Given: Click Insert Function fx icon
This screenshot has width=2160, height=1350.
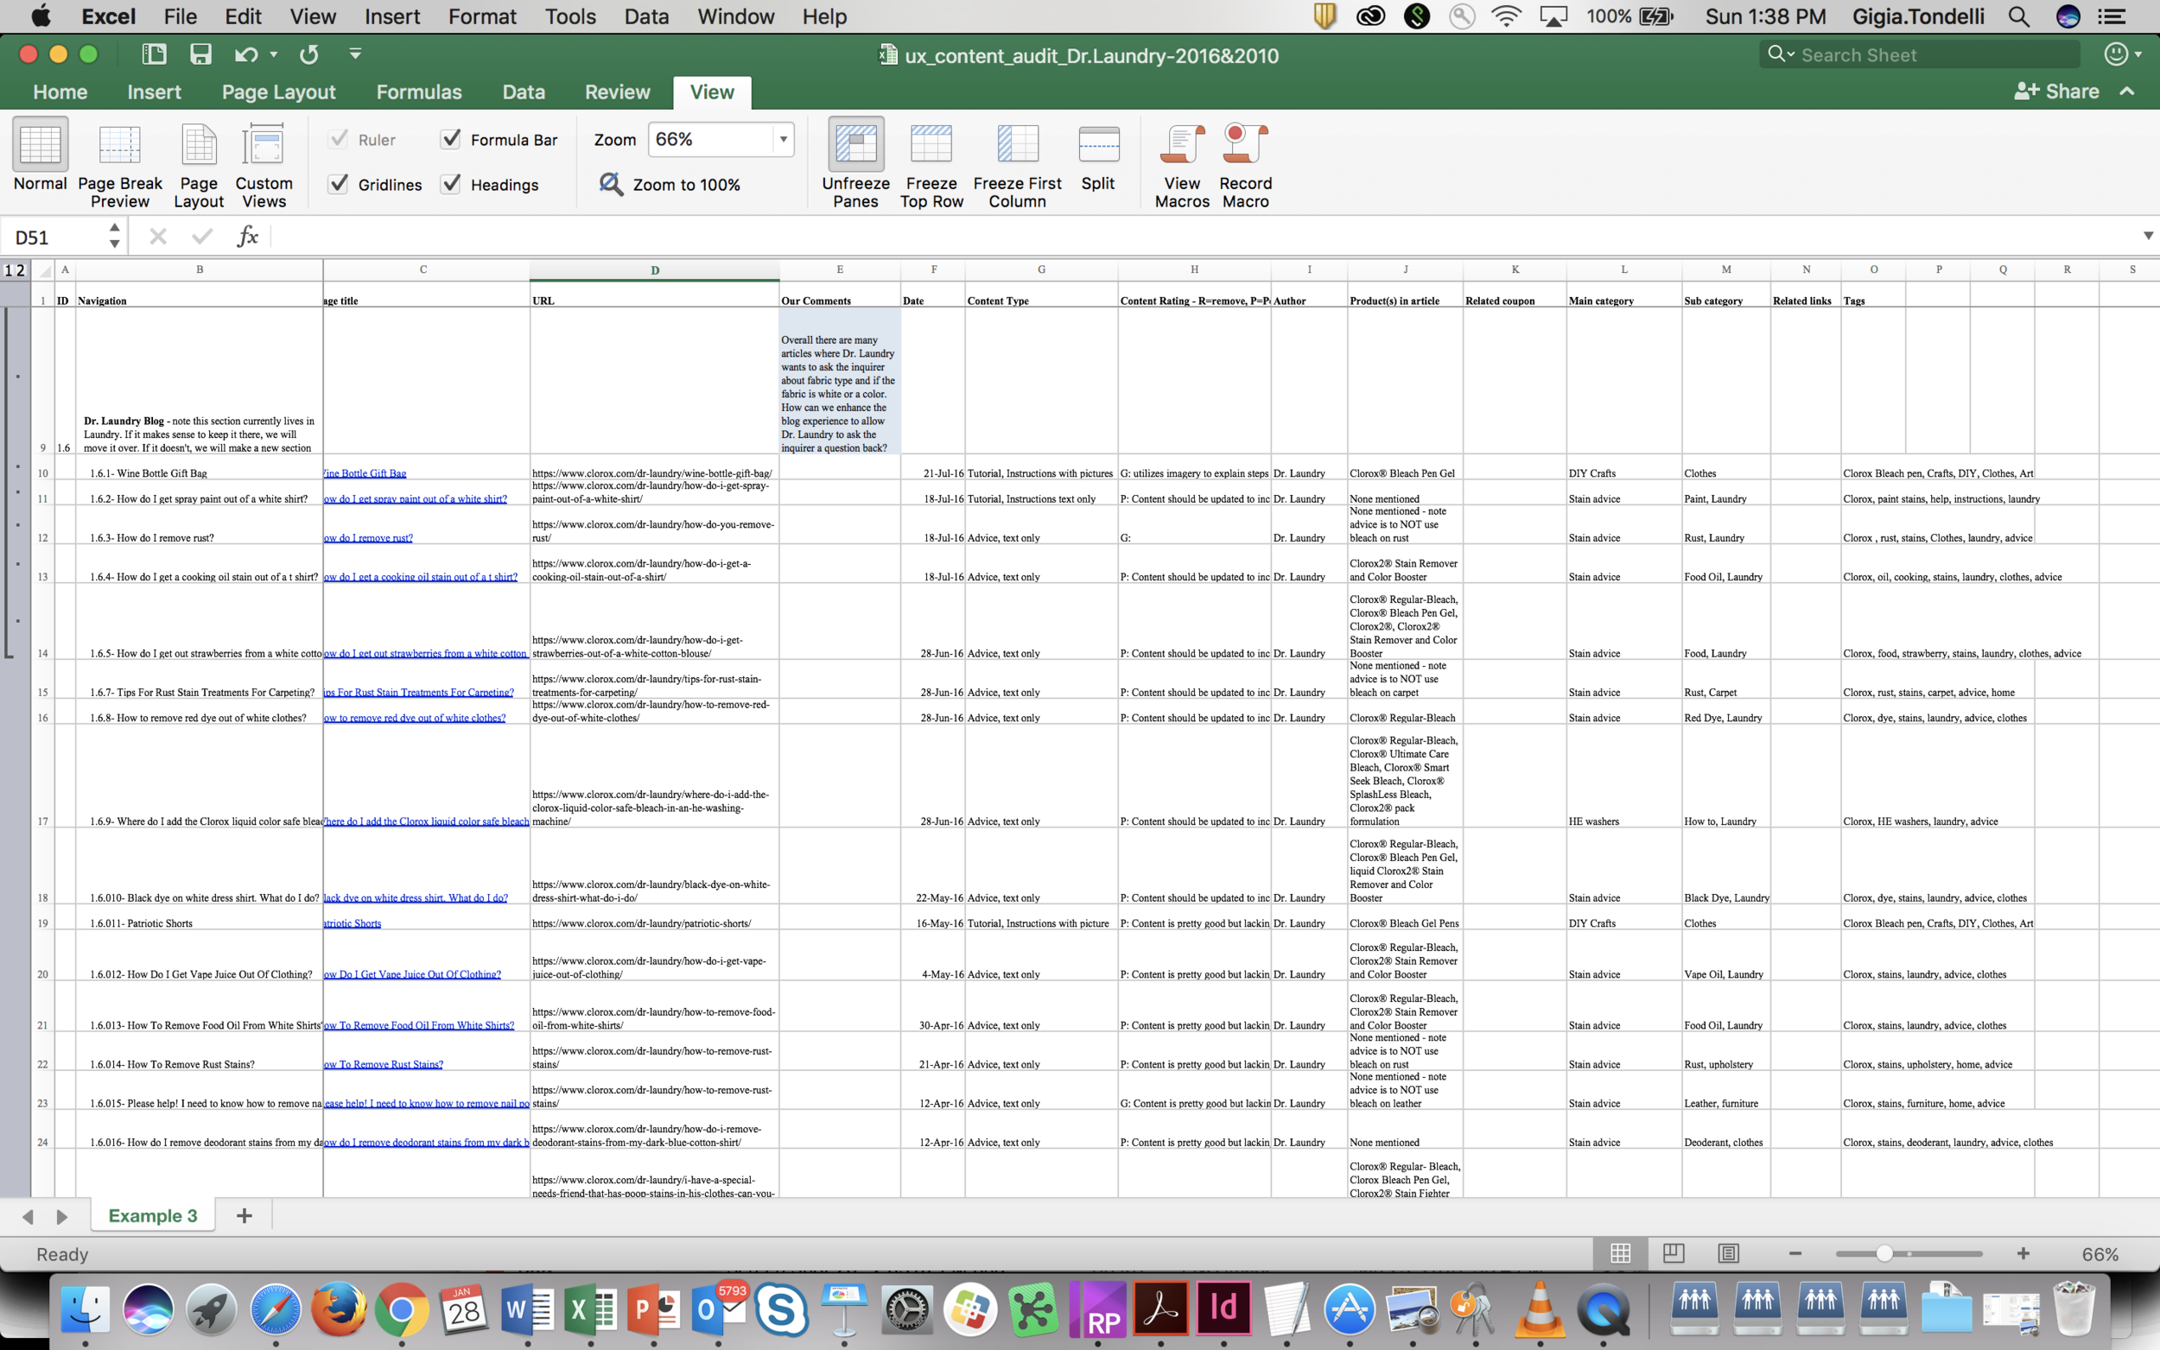Looking at the screenshot, I should pos(247,237).
